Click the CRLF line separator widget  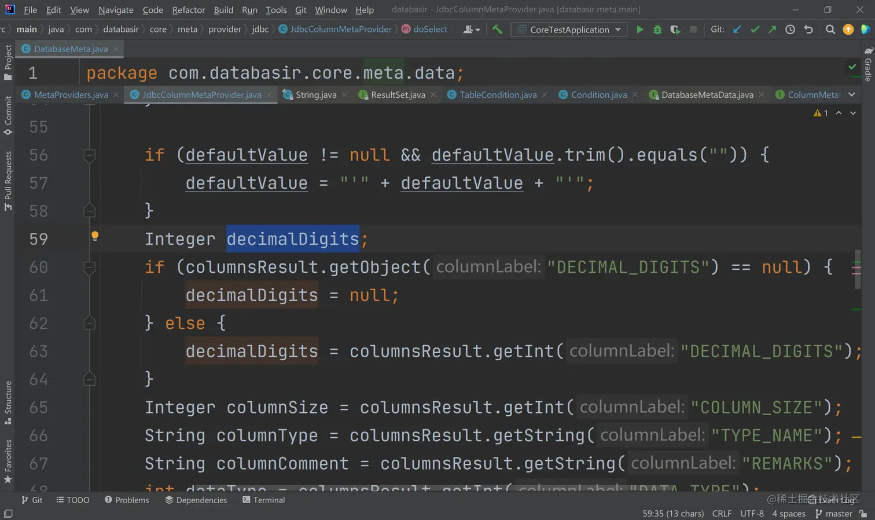click(x=722, y=514)
